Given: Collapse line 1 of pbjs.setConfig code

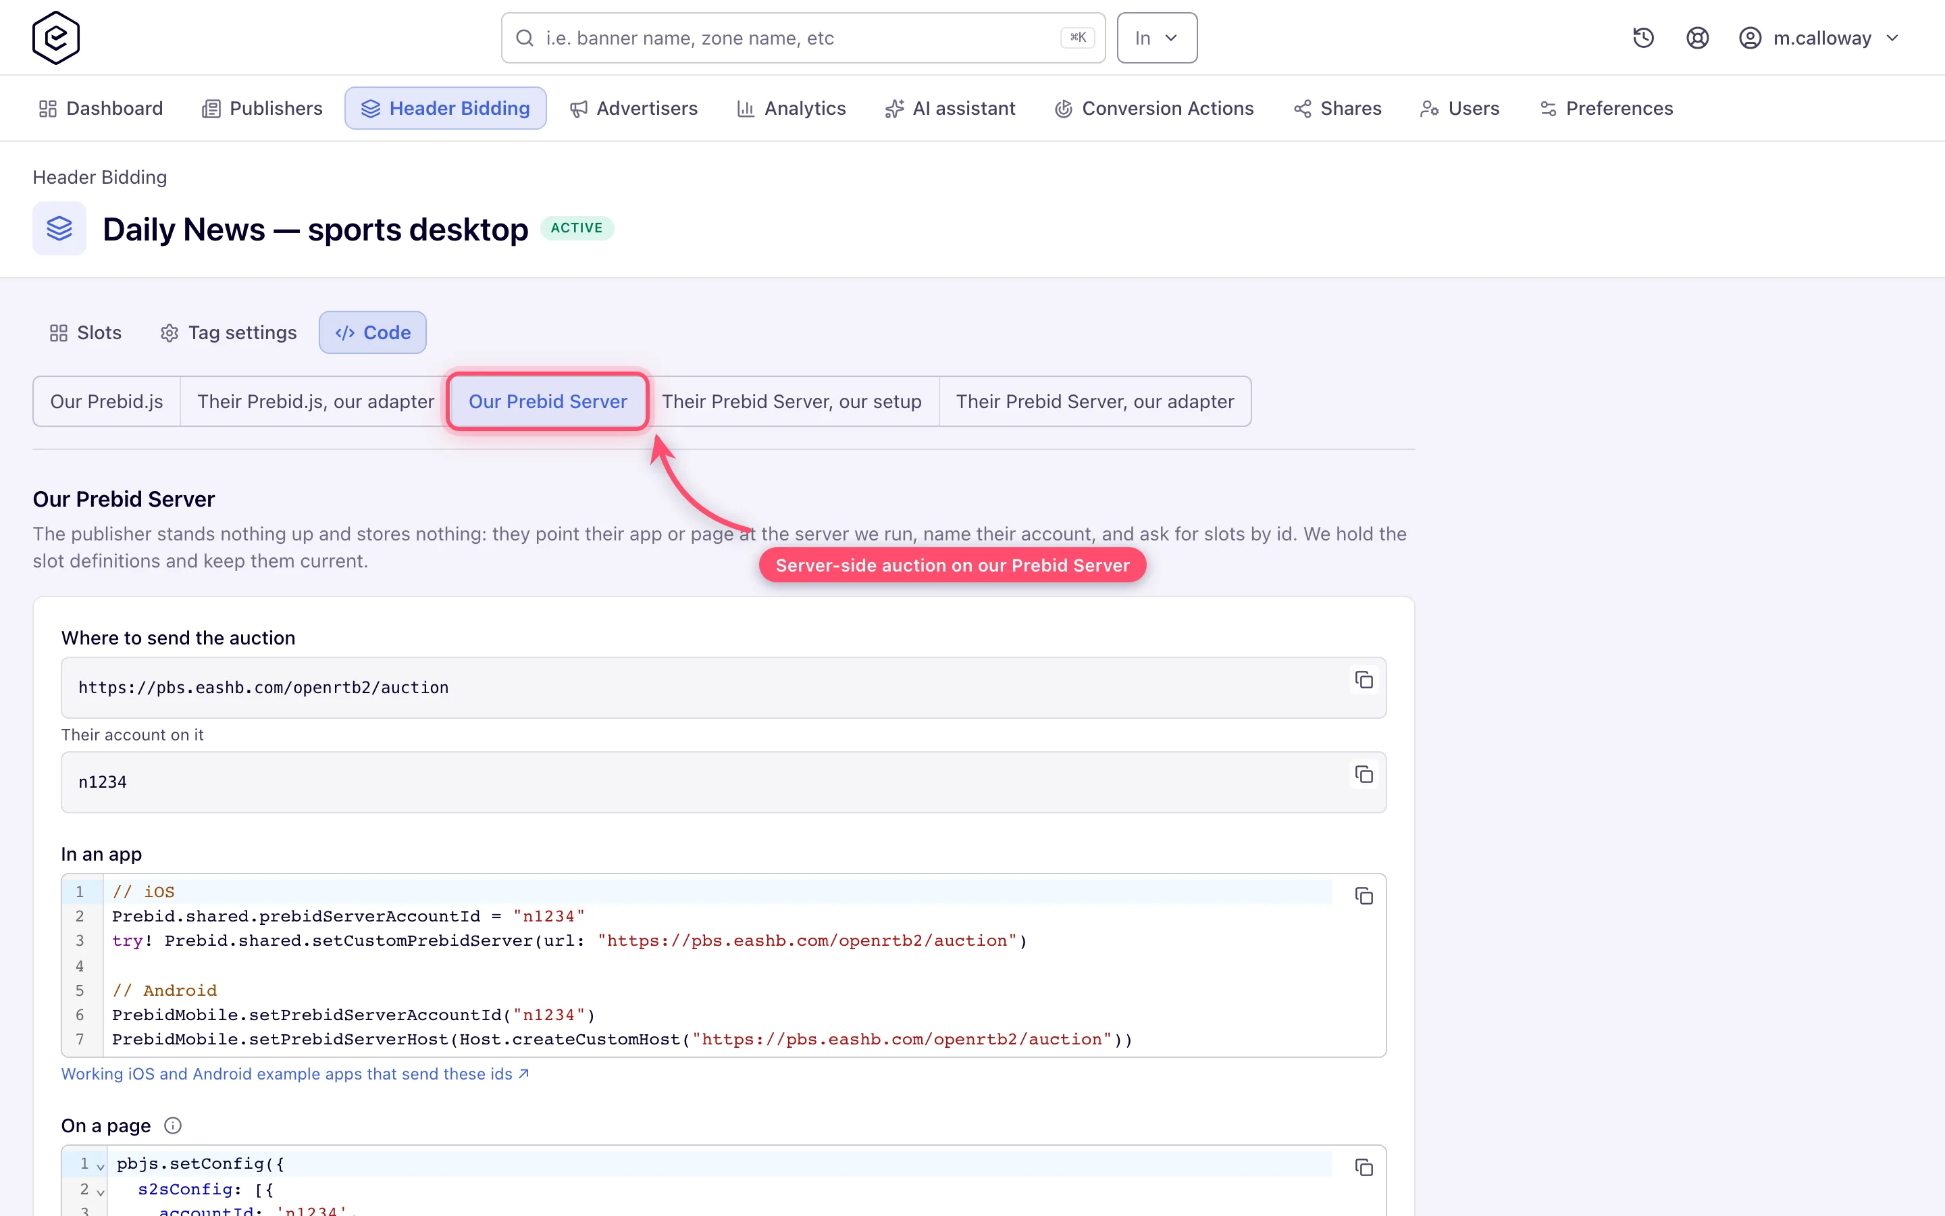Looking at the screenshot, I should click(101, 1165).
